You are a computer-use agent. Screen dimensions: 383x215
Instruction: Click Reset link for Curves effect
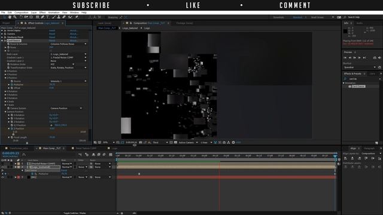point(52,34)
